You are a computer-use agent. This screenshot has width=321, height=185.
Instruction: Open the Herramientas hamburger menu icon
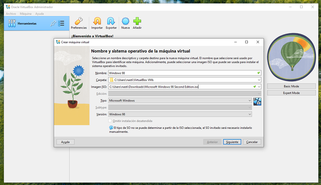(x=61, y=23)
